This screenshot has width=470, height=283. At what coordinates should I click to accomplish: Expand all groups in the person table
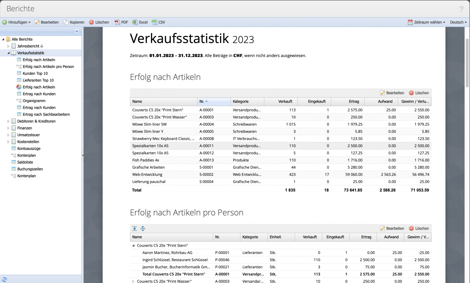(x=134, y=228)
